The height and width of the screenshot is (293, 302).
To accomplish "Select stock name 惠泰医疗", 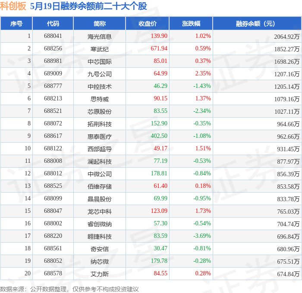I will tap(100, 137).
